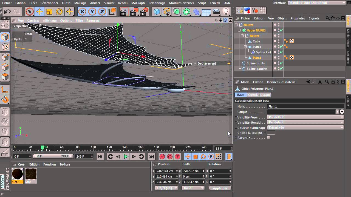Open the Objet (Rel) dropdown
351x197 pixels.
(167, 188)
